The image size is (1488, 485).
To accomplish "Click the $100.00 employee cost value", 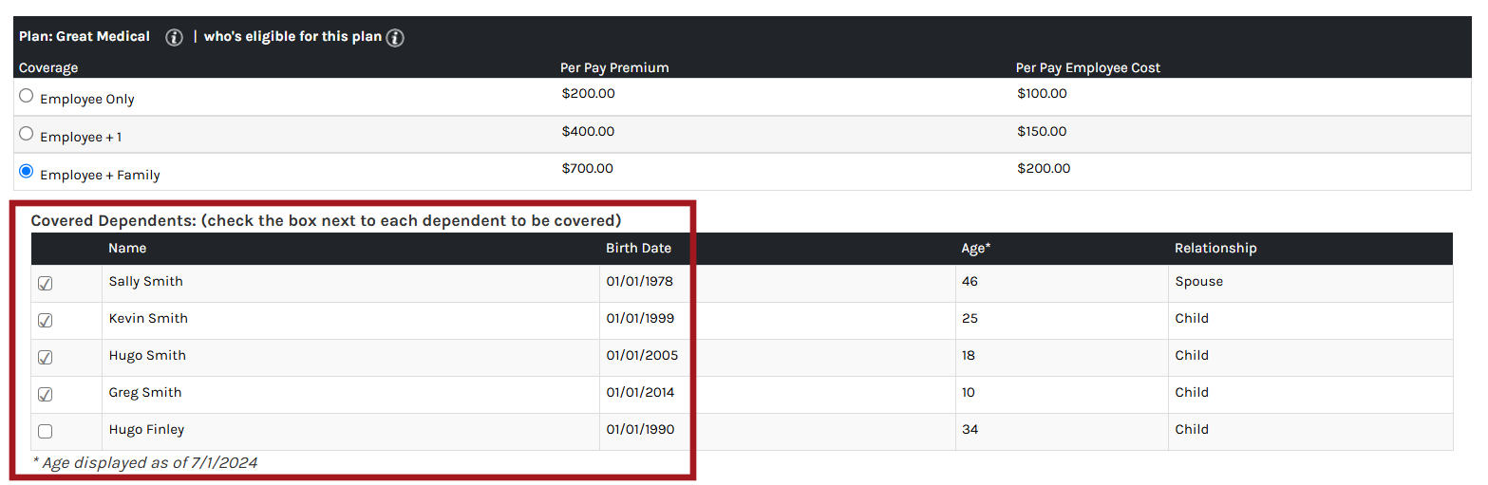I will click(1042, 94).
